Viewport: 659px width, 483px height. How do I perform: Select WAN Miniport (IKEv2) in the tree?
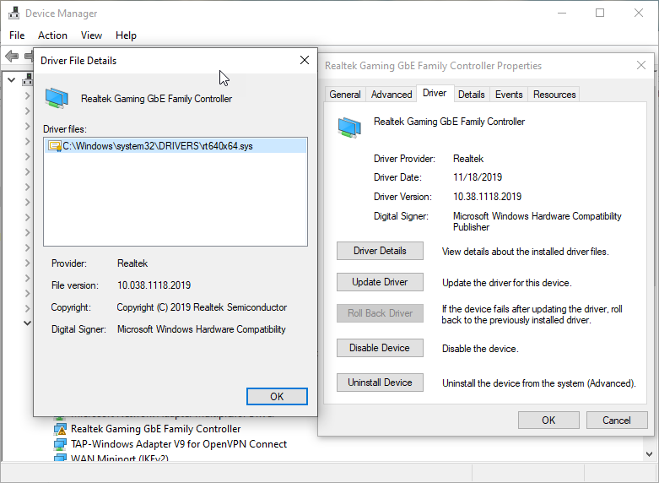pyautogui.click(x=120, y=458)
